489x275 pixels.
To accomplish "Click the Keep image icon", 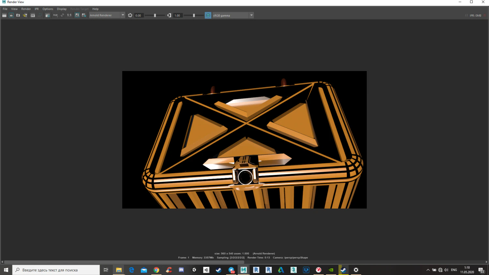I will [77, 15].
